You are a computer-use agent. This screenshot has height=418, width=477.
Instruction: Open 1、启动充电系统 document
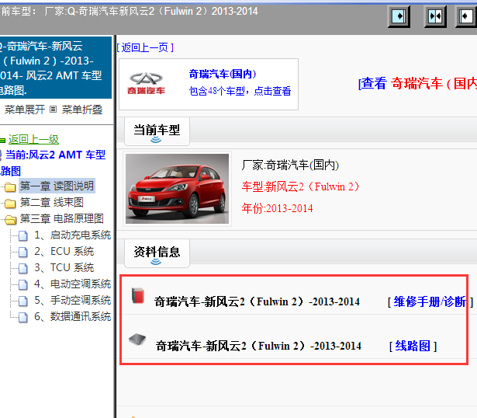tap(72, 235)
